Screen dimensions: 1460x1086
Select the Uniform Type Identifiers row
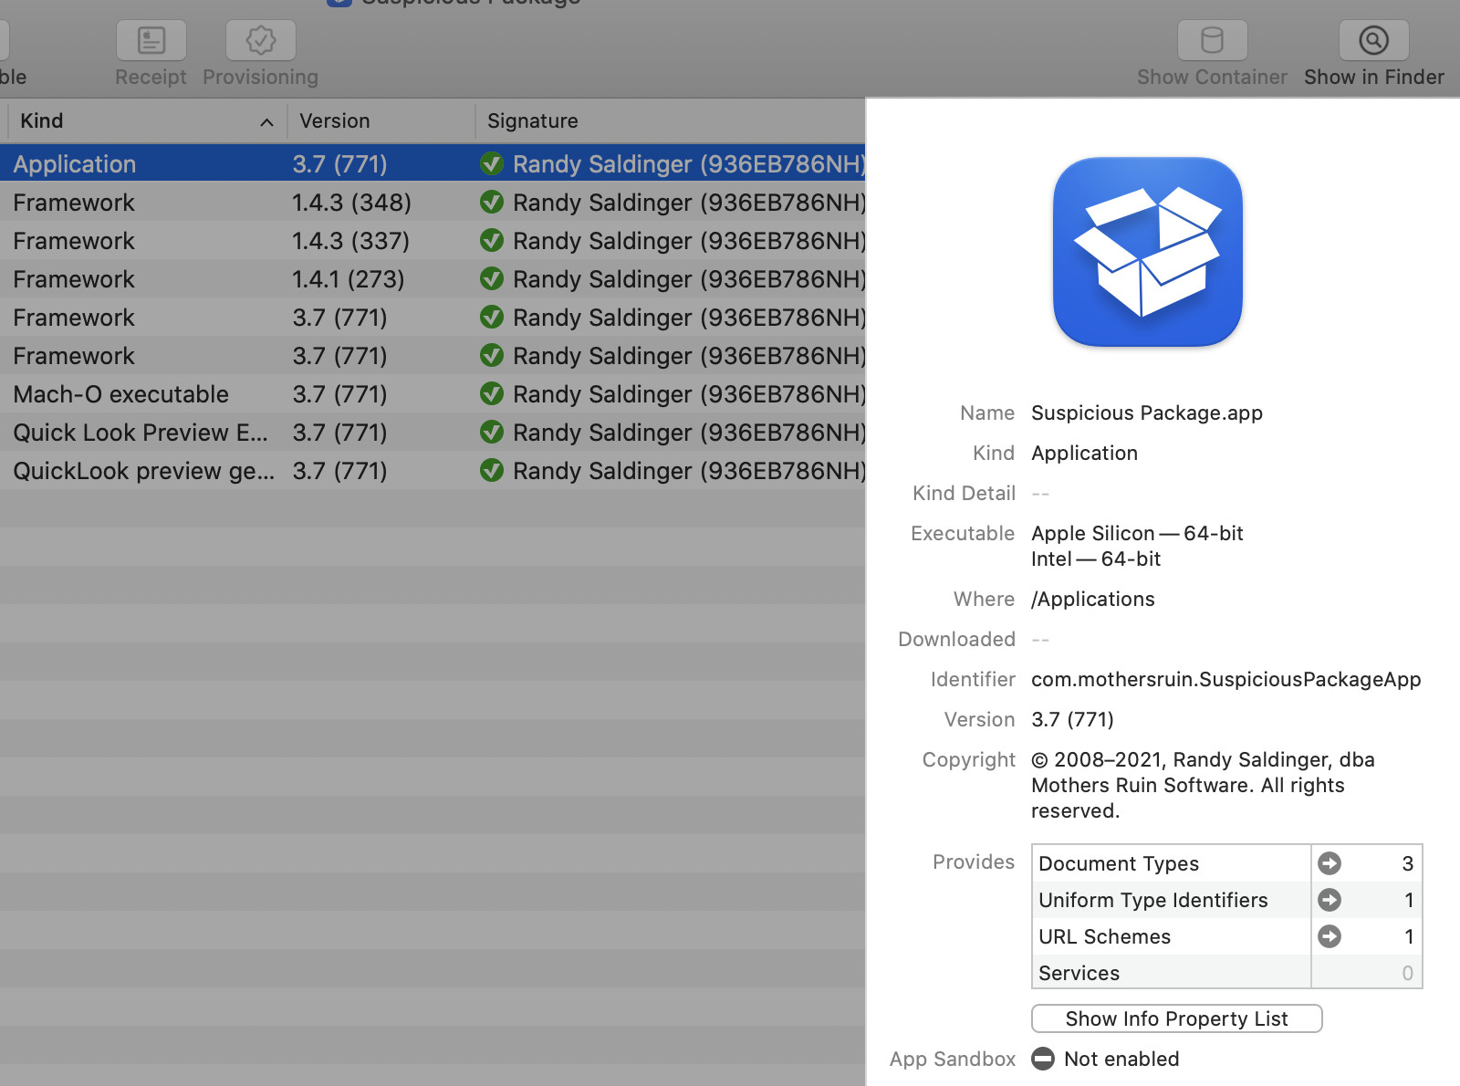(1226, 900)
